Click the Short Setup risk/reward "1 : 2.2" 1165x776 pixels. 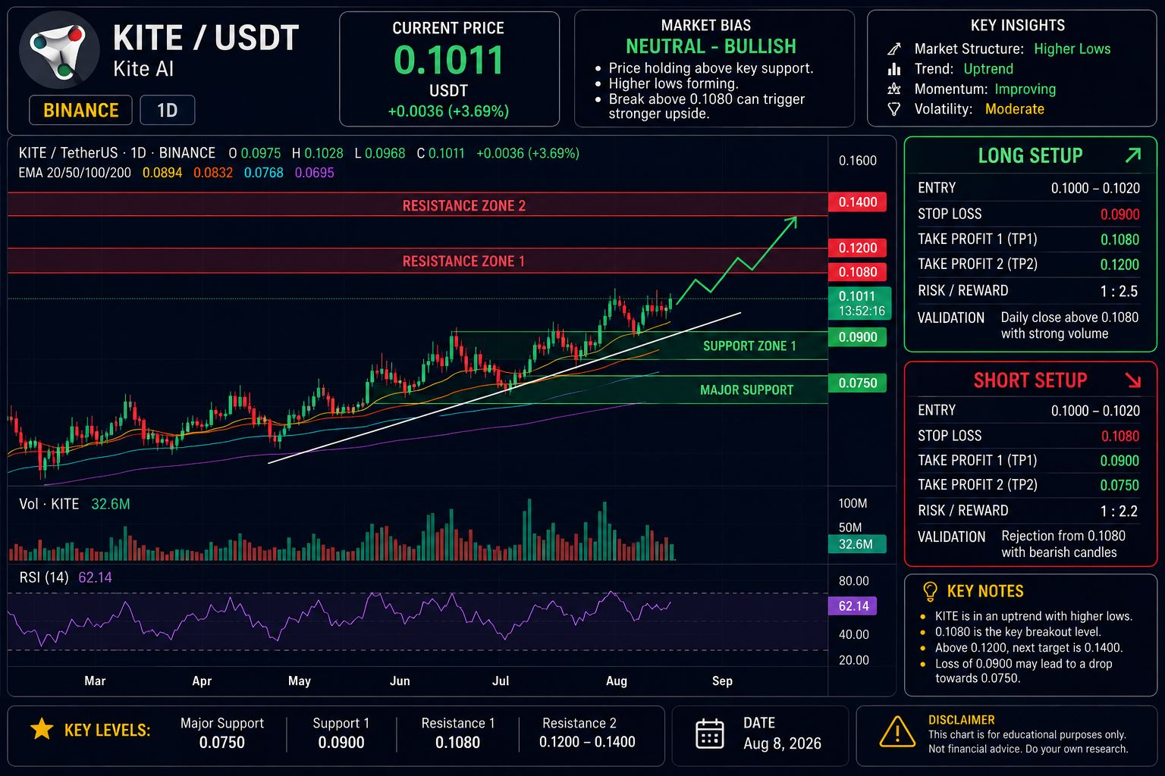pyautogui.click(x=1119, y=512)
